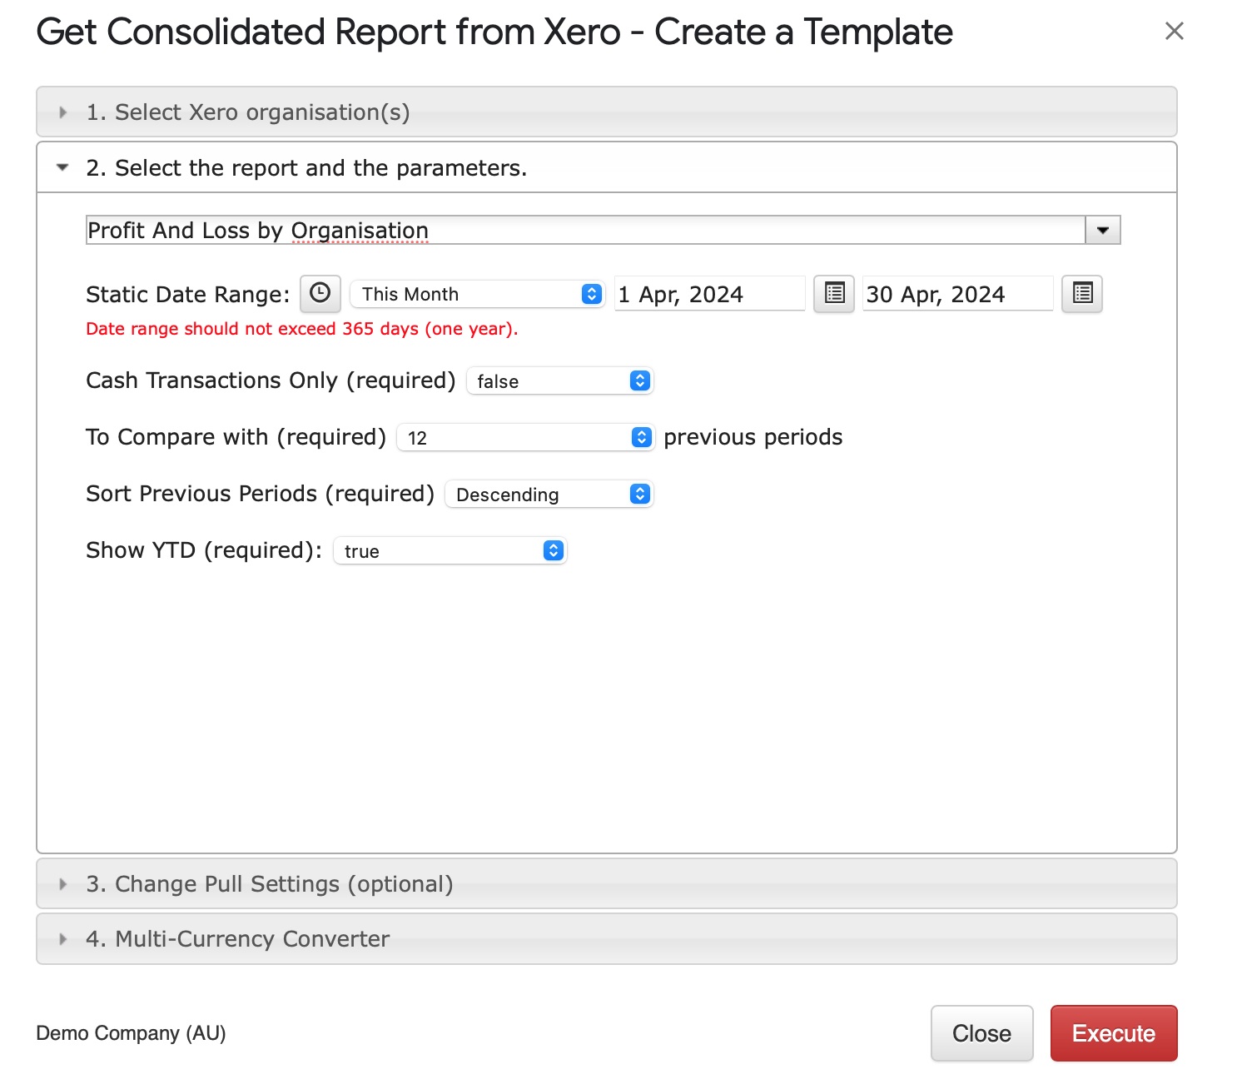This screenshot has height=1089, width=1242.
Task: Click the clock icon beside Static Date Range
Action: (x=320, y=294)
